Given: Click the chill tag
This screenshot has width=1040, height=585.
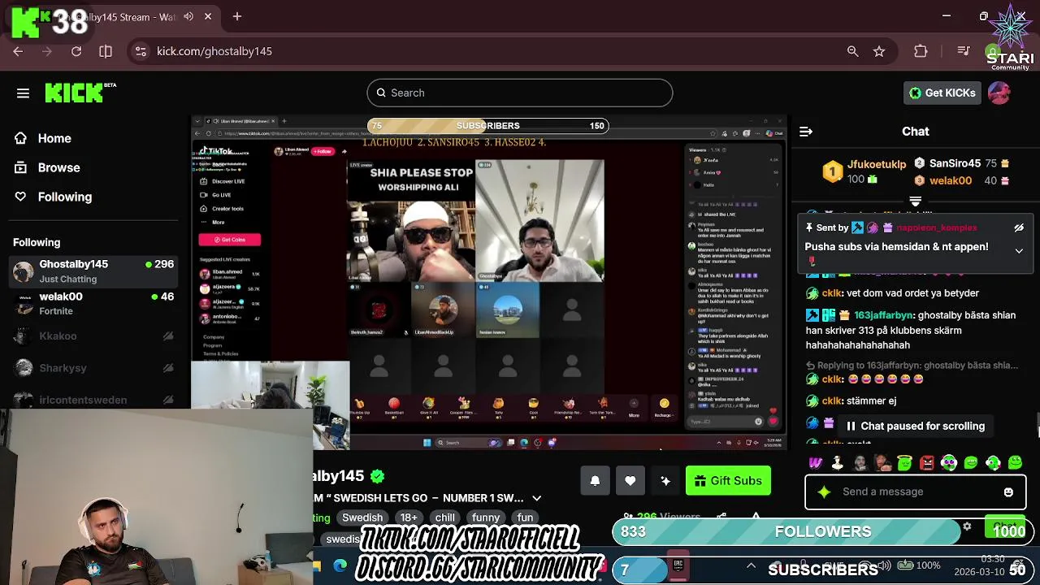Looking at the screenshot, I should coord(445,518).
